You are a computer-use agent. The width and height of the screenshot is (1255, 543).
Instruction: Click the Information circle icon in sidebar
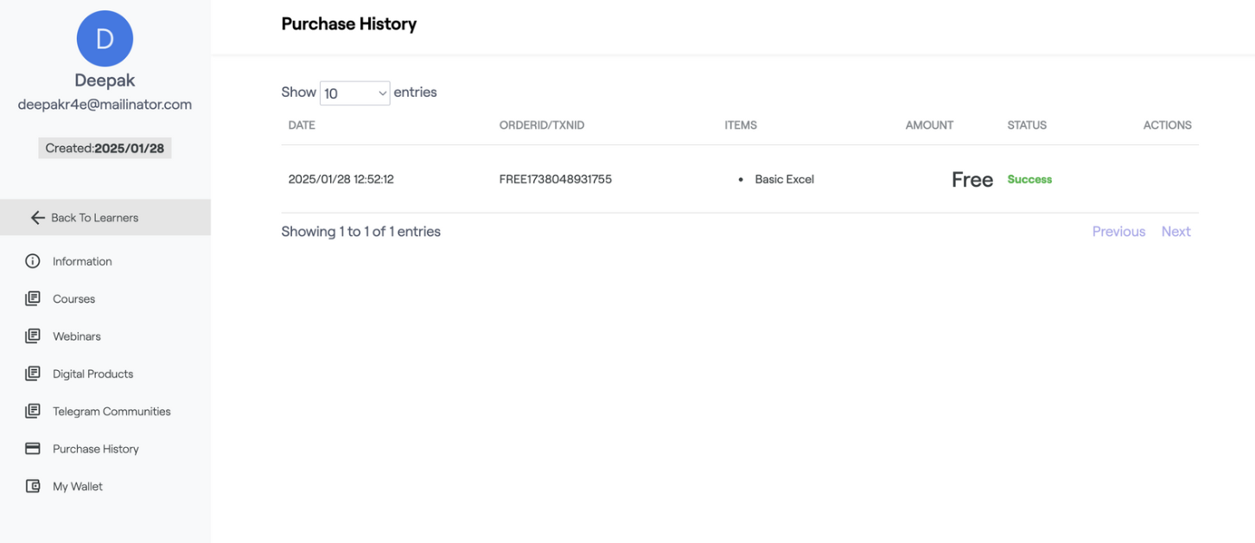(x=33, y=261)
